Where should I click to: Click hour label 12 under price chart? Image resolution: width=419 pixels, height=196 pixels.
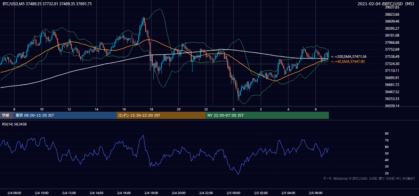(69, 109)
